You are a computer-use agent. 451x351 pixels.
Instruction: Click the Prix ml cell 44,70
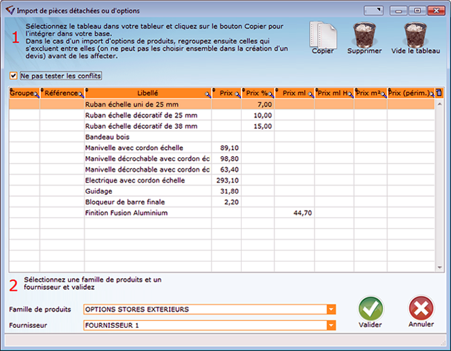(295, 213)
